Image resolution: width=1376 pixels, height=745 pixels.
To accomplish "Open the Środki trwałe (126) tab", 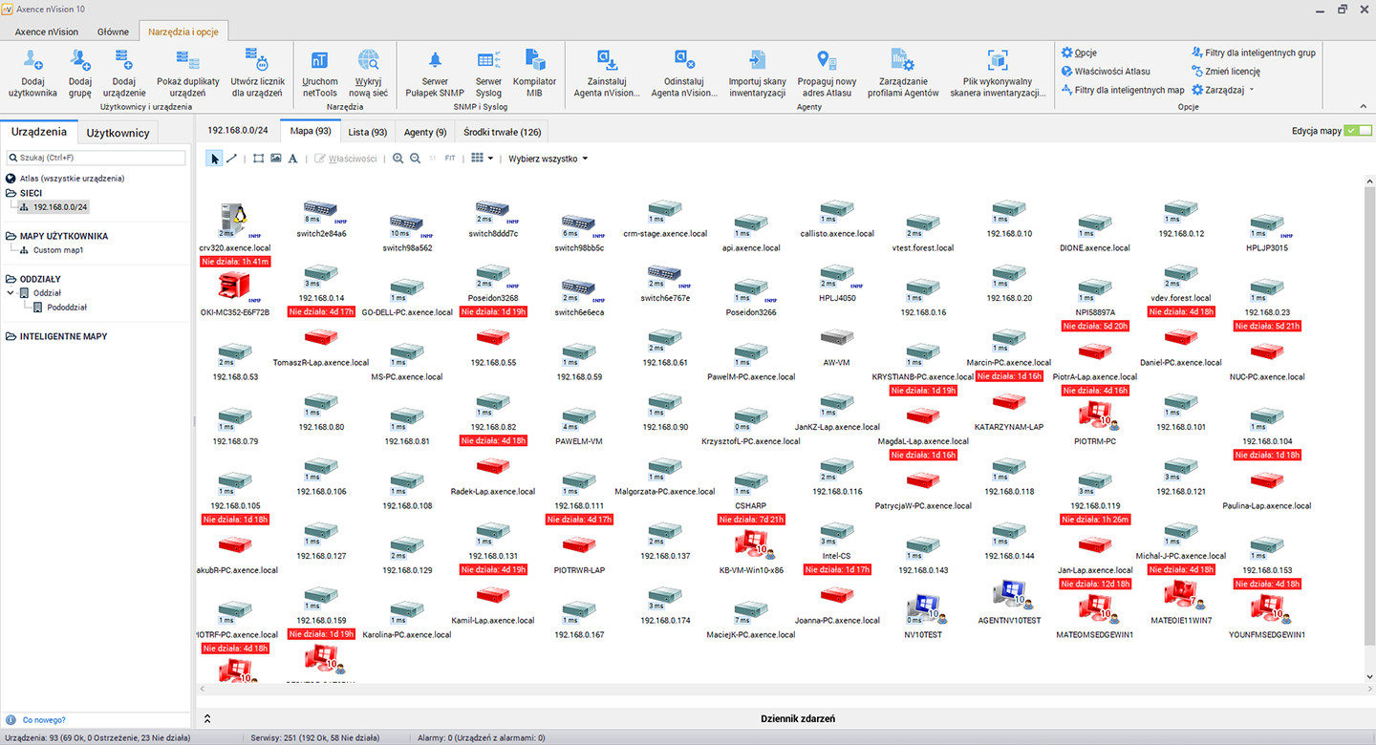I will (503, 132).
